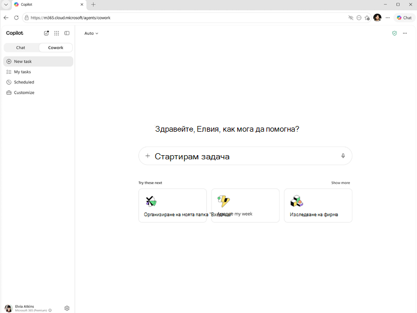The width and height of the screenshot is (417, 313).
Task: Reload the page with refresh icon
Action: point(16,17)
